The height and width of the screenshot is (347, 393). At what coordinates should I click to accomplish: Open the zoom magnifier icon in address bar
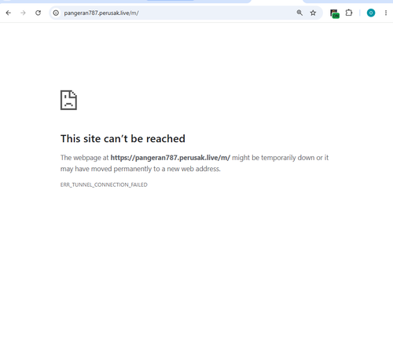[299, 13]
